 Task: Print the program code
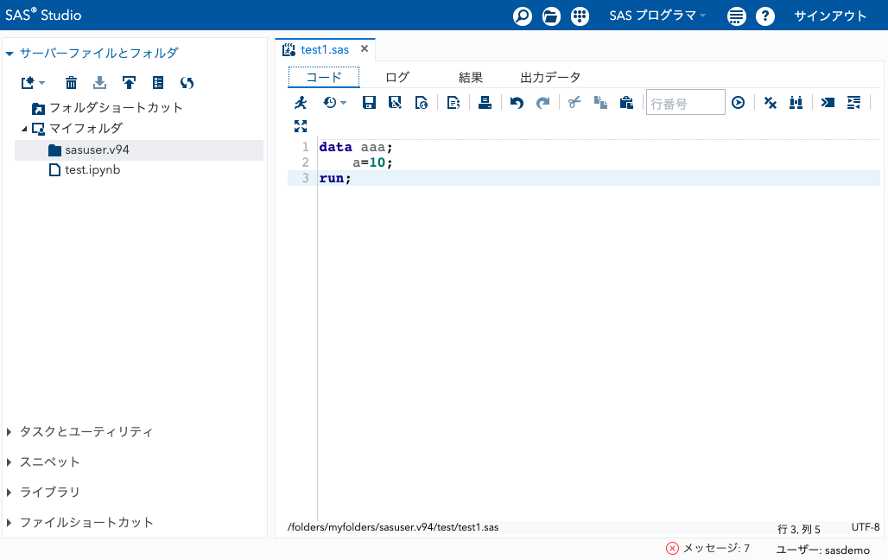click(x=484, y=102)
